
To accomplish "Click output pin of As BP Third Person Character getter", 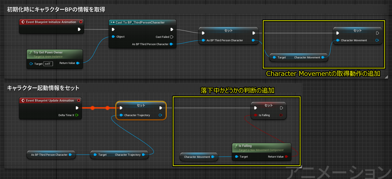I will [70, 154].
